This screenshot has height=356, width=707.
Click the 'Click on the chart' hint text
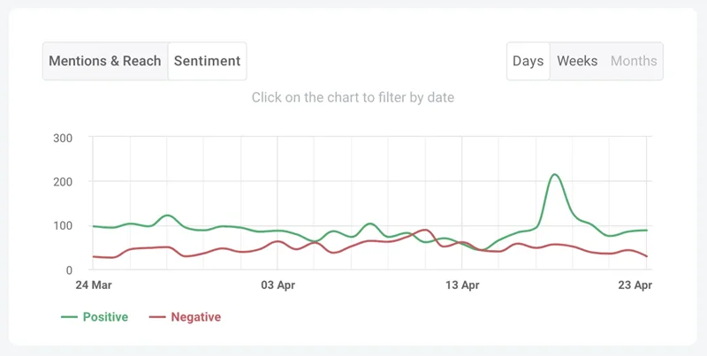(353, 97)
